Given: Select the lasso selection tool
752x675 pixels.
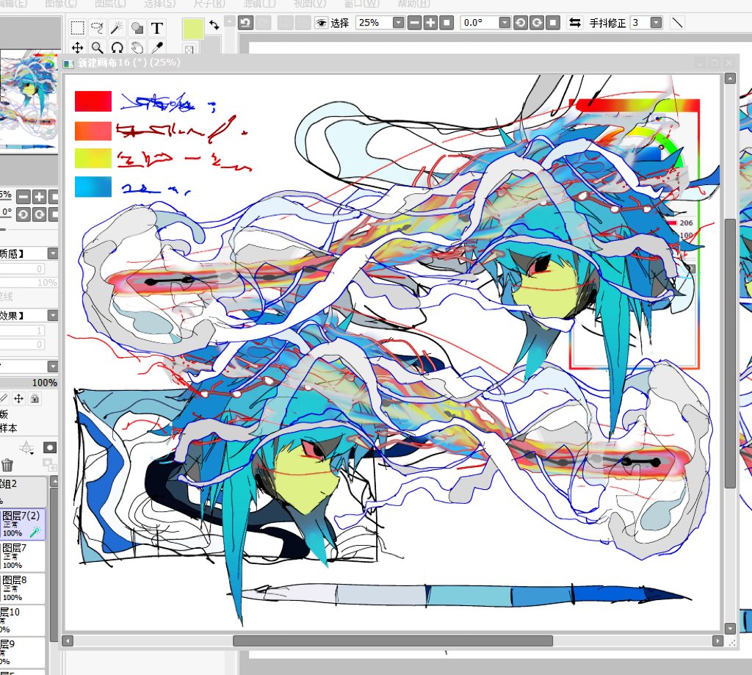Looking at the screenshot, I should pos(98,28).
